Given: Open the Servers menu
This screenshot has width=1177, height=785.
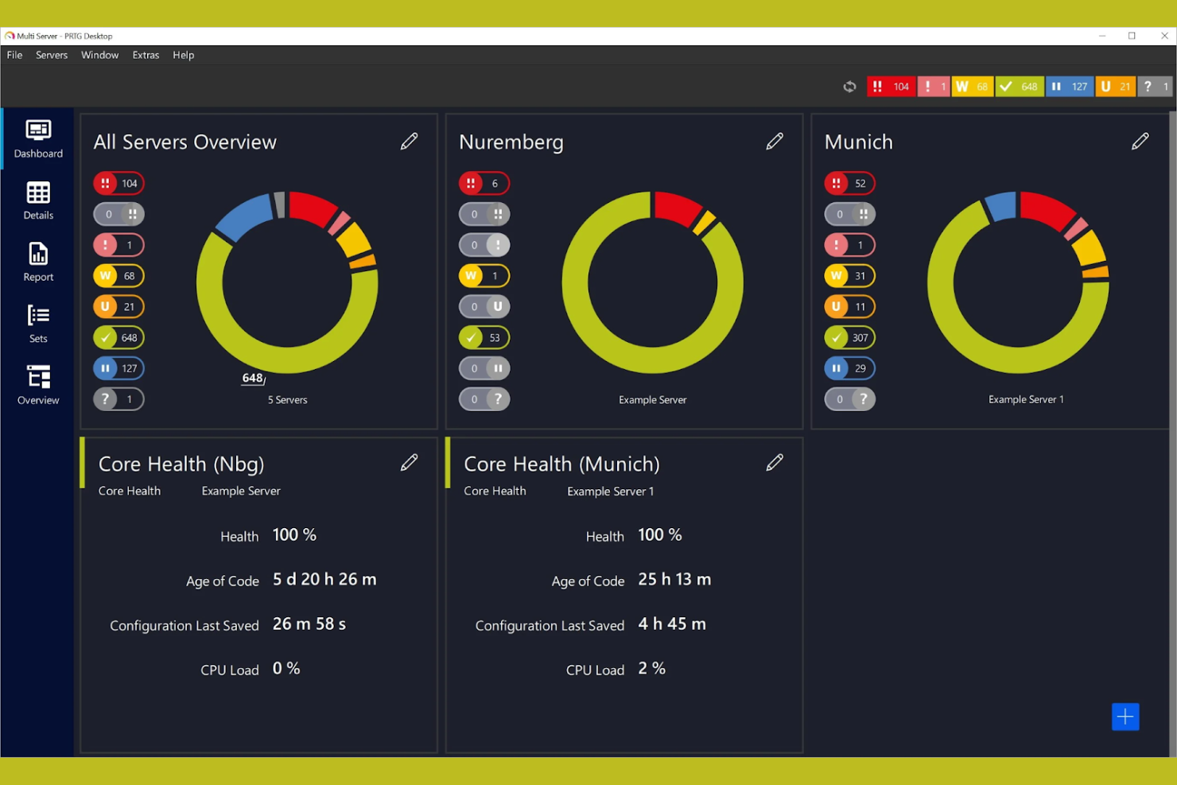Looking at the screenshot, I should (51, 55).
